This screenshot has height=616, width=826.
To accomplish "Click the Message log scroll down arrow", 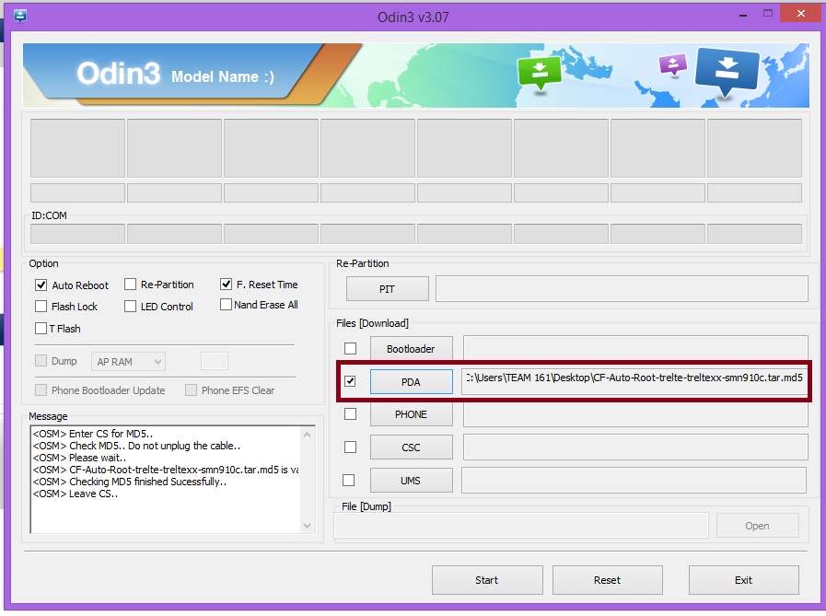I will pos(308,526).
